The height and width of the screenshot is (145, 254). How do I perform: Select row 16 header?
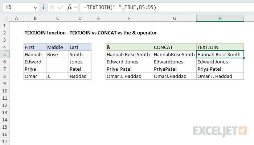[4, 134]
